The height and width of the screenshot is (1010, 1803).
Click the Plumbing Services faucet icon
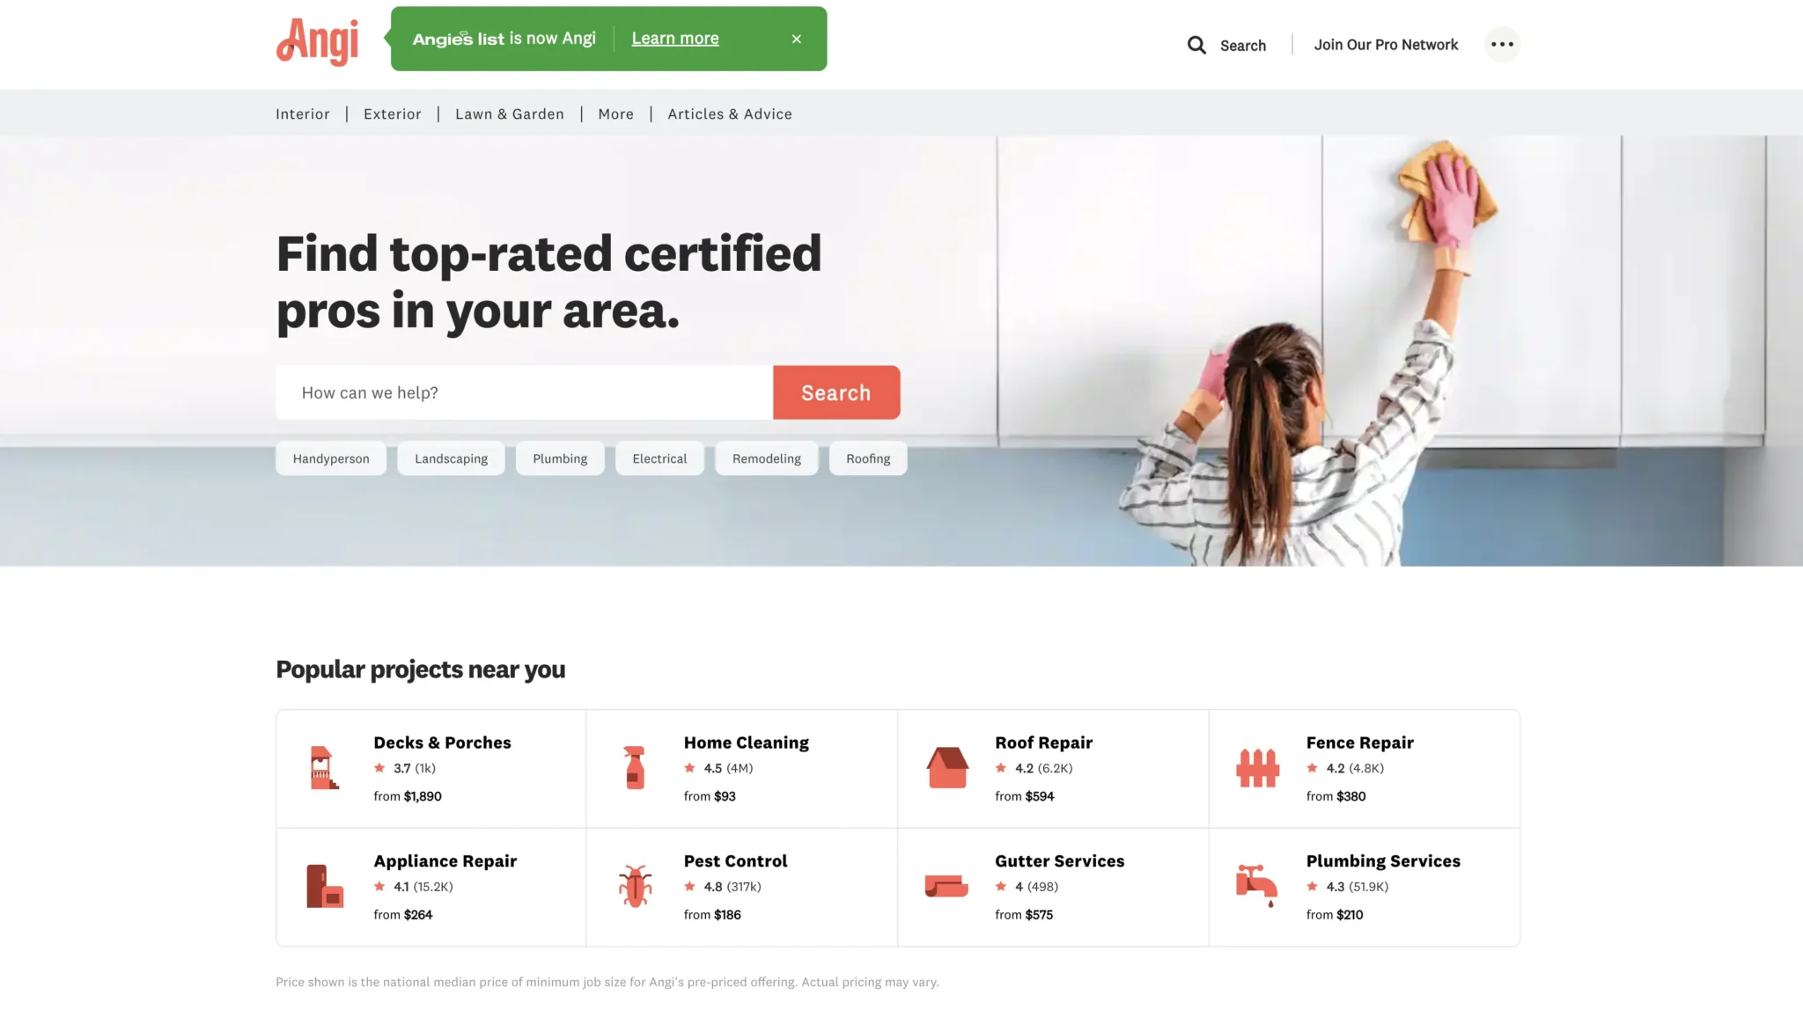pyautogui.click(x=1257, y=886)
